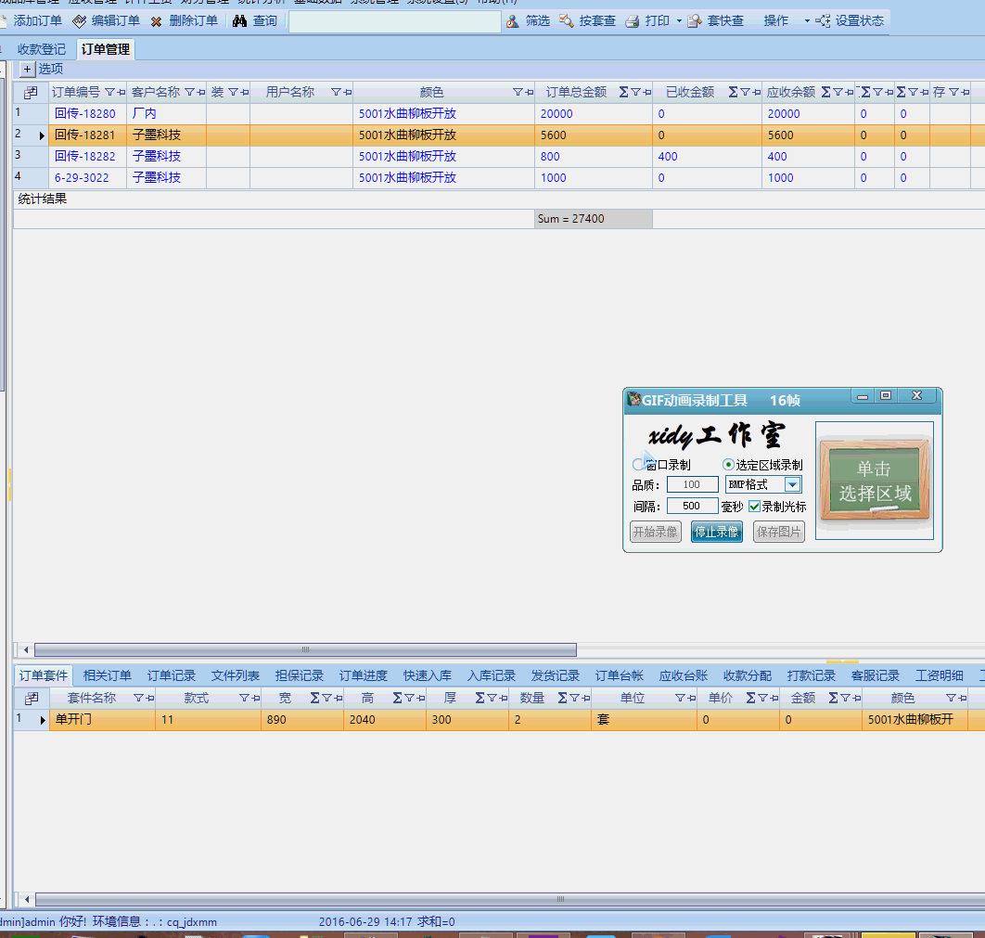Click the 设置状态 toolbar icon

[823, 20]
